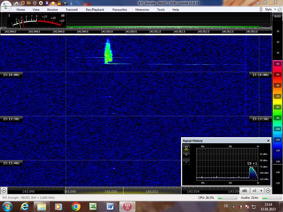Open Word from the taskbar
The image size is (283, 212).
coord(110,206)
